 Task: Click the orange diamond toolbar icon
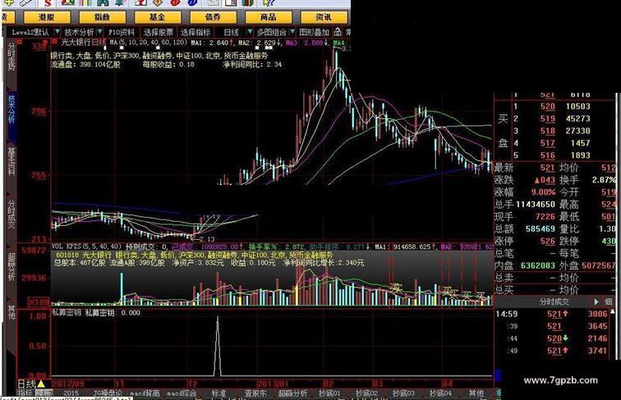158,3
